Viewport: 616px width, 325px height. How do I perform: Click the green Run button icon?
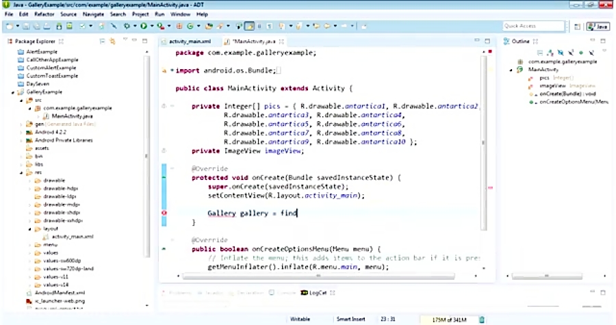pos(144,26)
